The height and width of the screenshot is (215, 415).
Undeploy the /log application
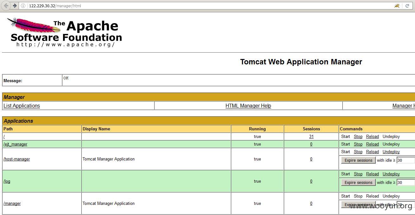391,174
